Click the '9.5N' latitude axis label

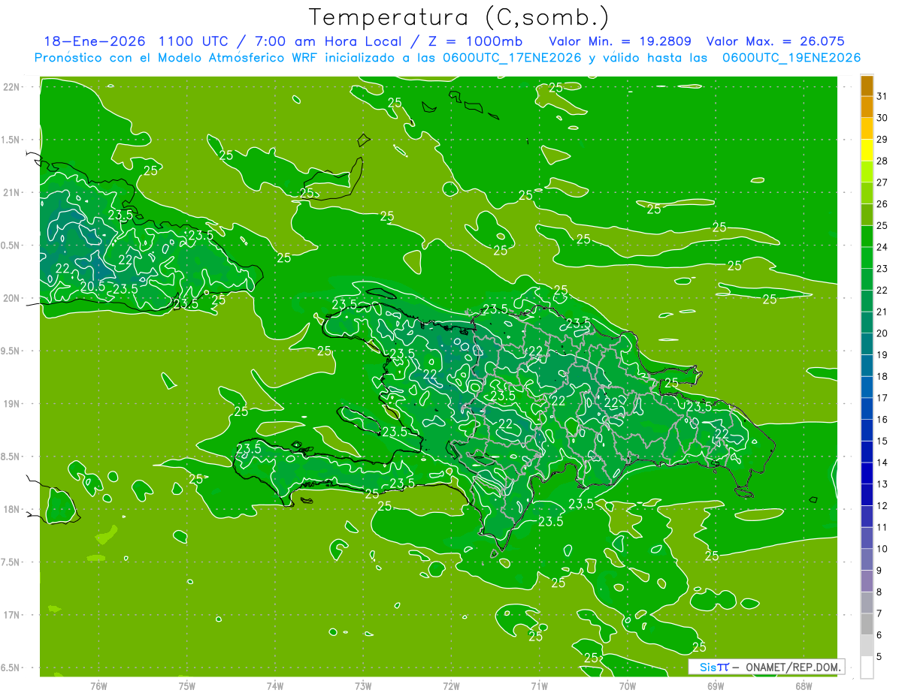(x=11, y=351)
